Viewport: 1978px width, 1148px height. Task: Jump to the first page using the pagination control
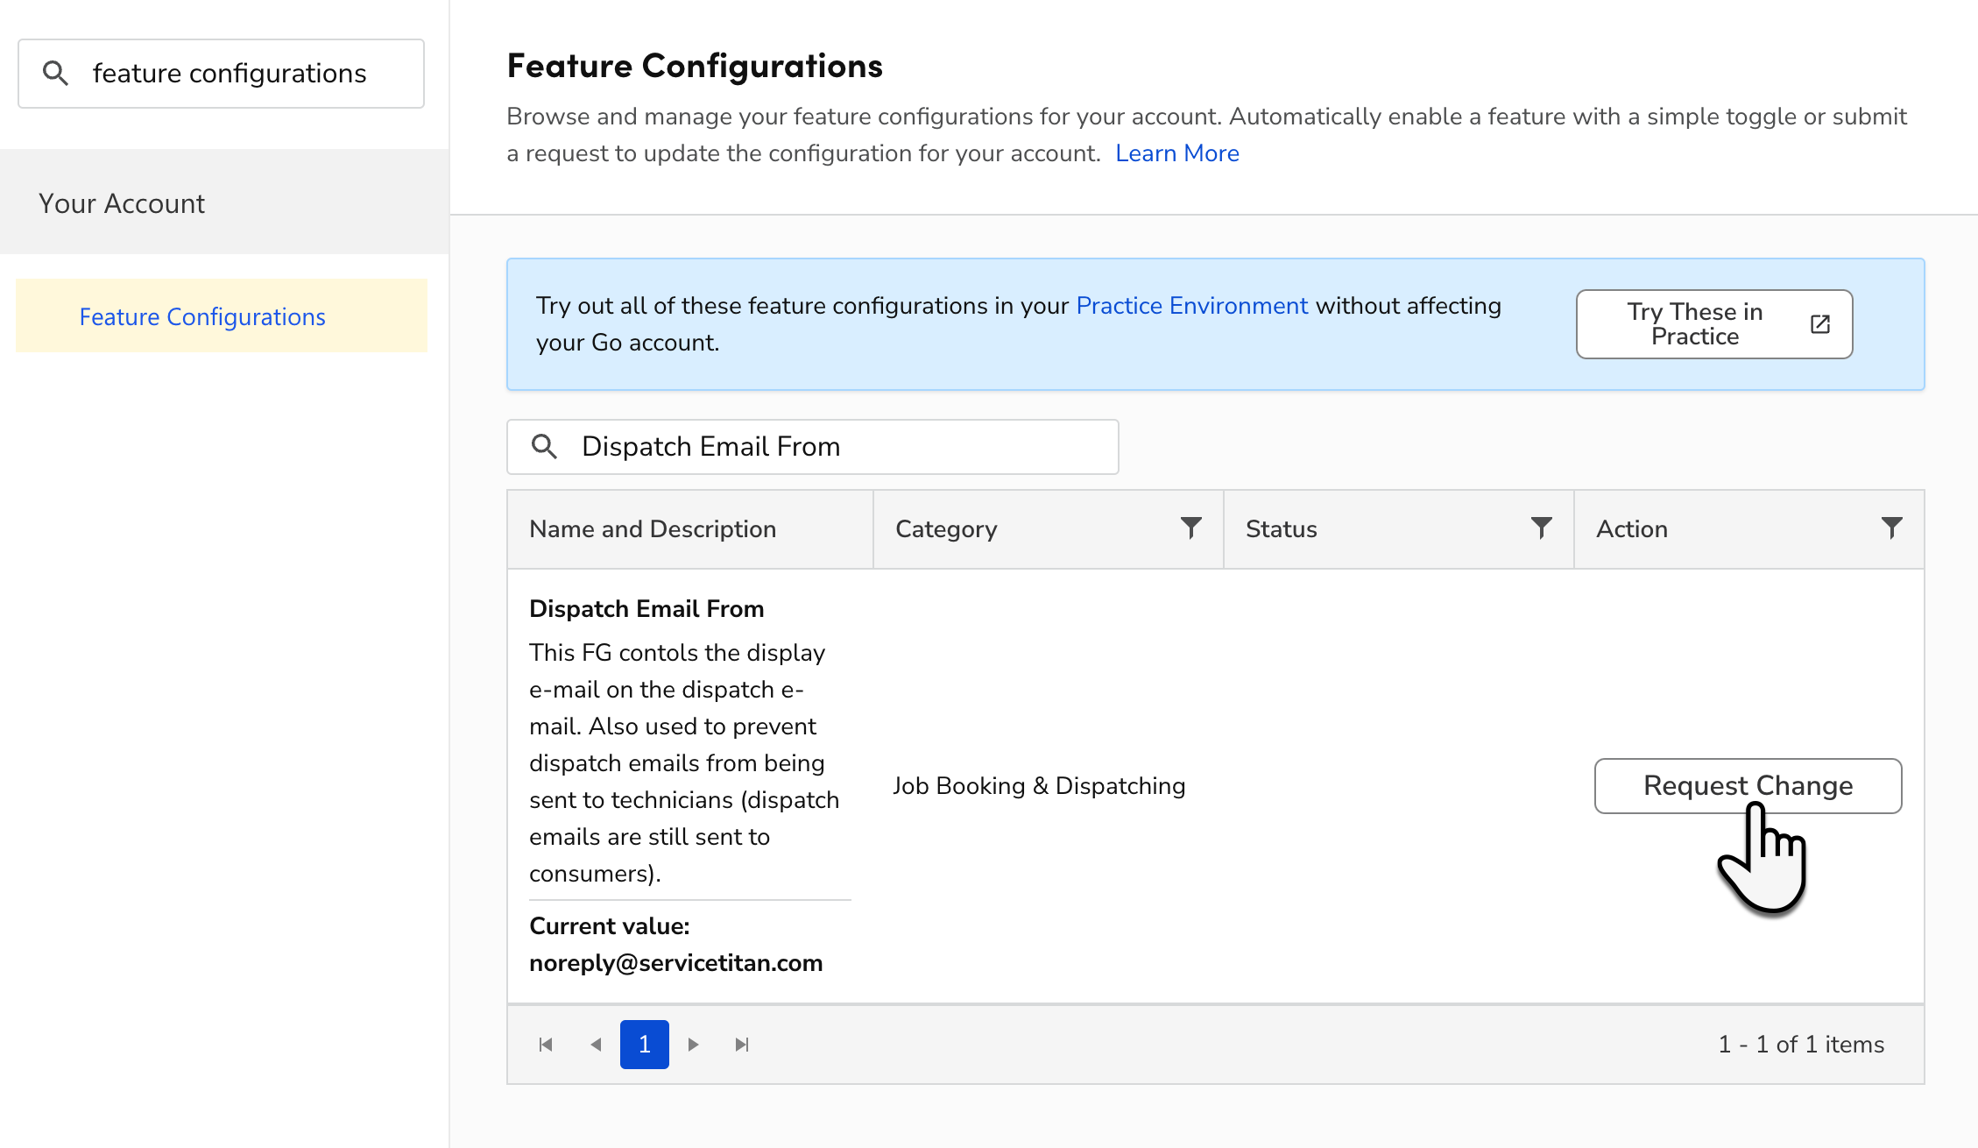point(546,1044)
